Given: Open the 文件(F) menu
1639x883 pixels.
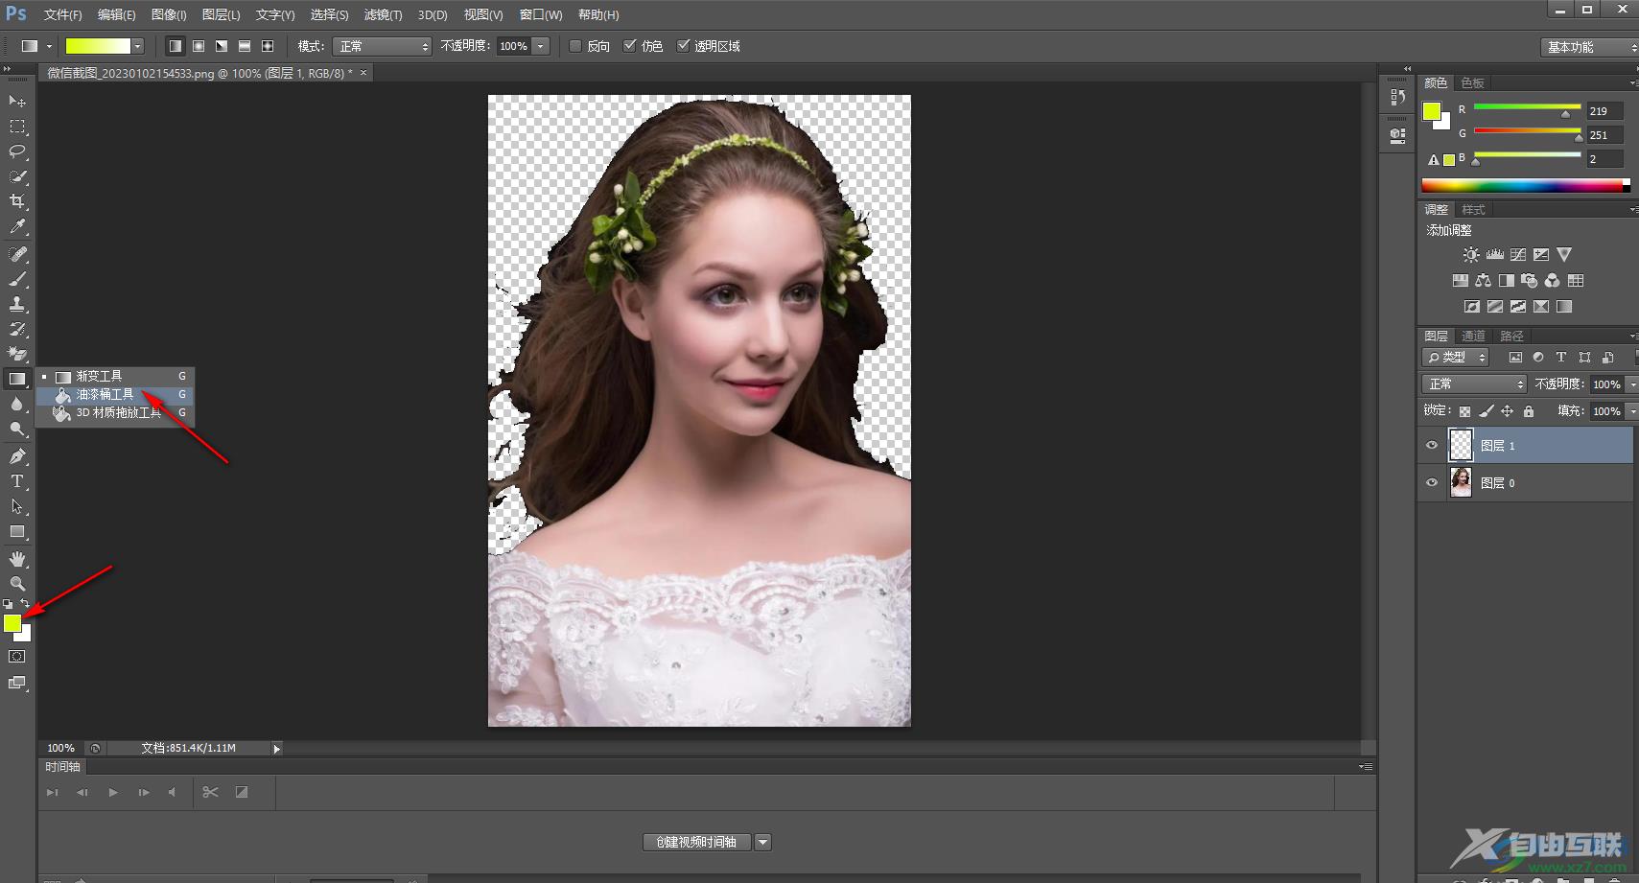Looking at the screenshot, I should tap(63, 14).
